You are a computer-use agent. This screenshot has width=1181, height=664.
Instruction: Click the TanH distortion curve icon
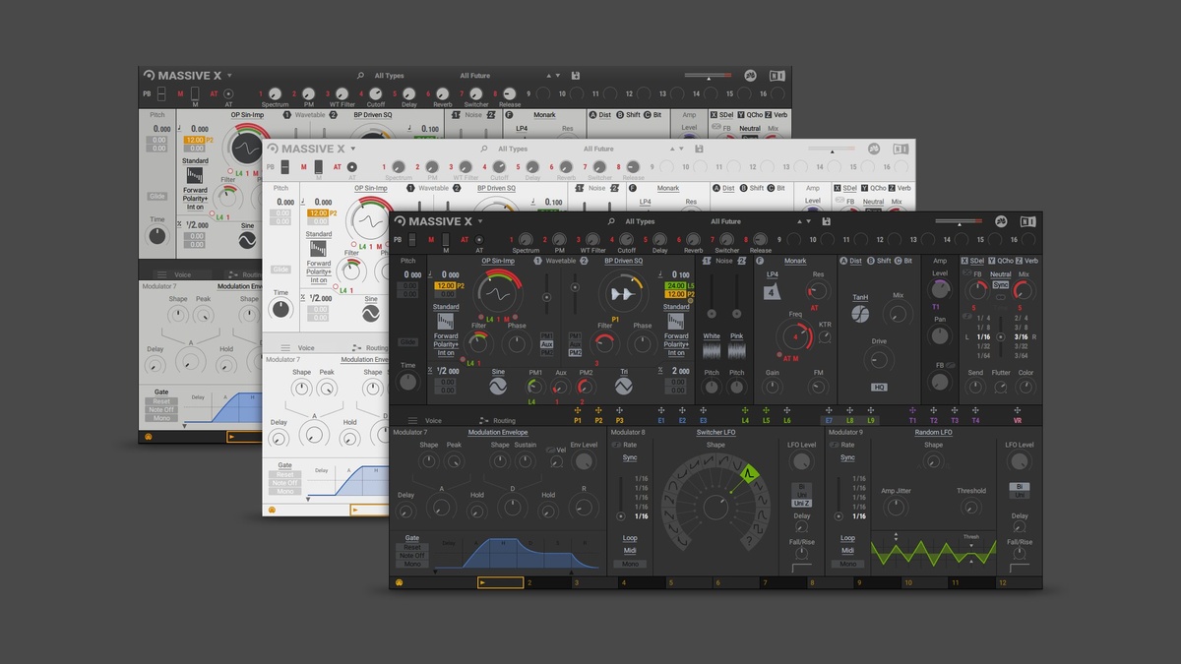coord(860,314)
